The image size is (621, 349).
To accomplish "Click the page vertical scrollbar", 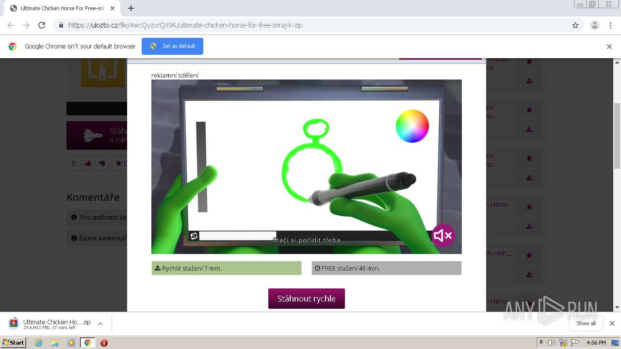I will [617, 136].
